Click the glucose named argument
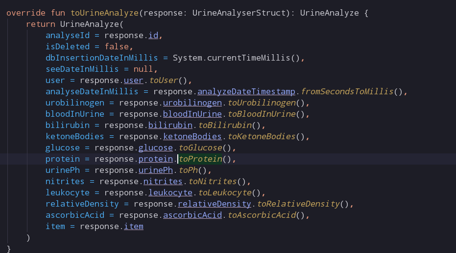The height and width of the screenshot is (253, 456). [x=63, y=148]
